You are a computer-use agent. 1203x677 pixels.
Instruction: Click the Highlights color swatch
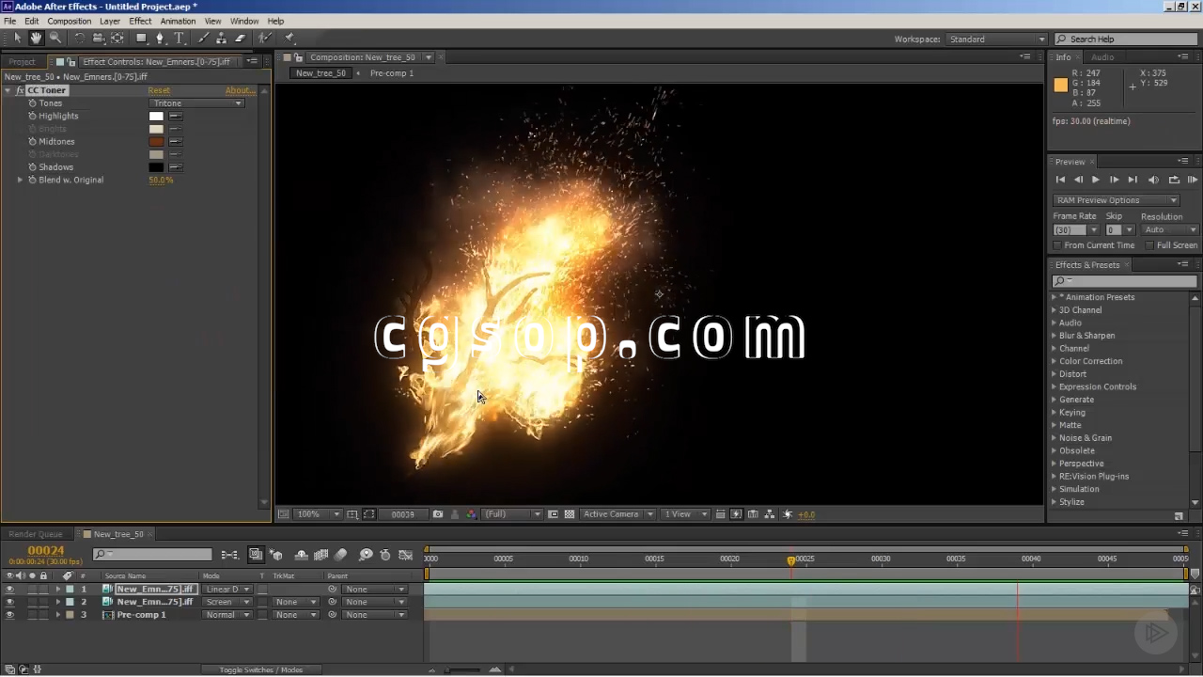click(156, 117)
